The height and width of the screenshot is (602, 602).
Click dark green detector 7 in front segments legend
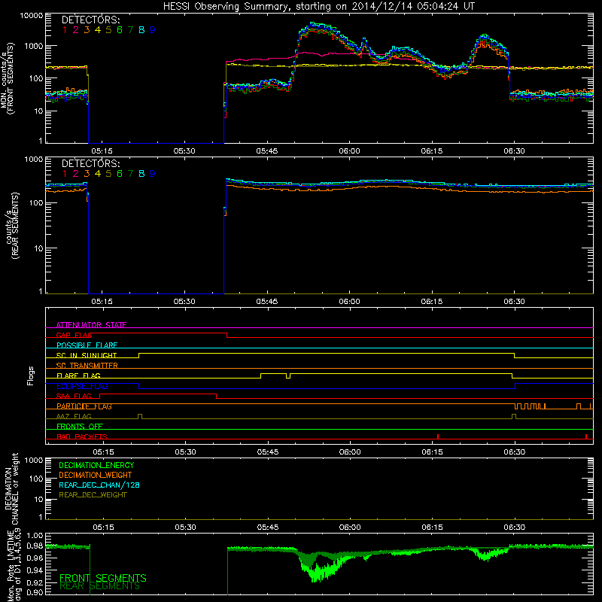pos(130,30)
